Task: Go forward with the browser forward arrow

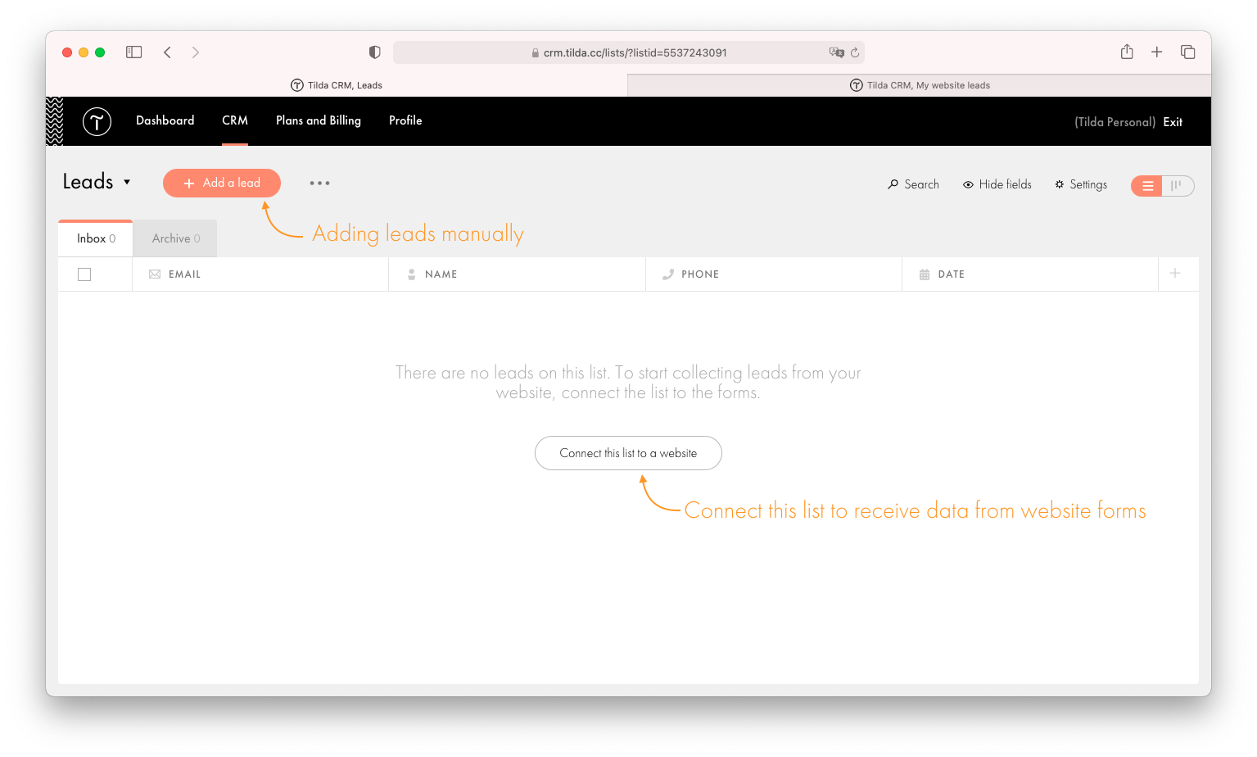Action: point(196,52)
